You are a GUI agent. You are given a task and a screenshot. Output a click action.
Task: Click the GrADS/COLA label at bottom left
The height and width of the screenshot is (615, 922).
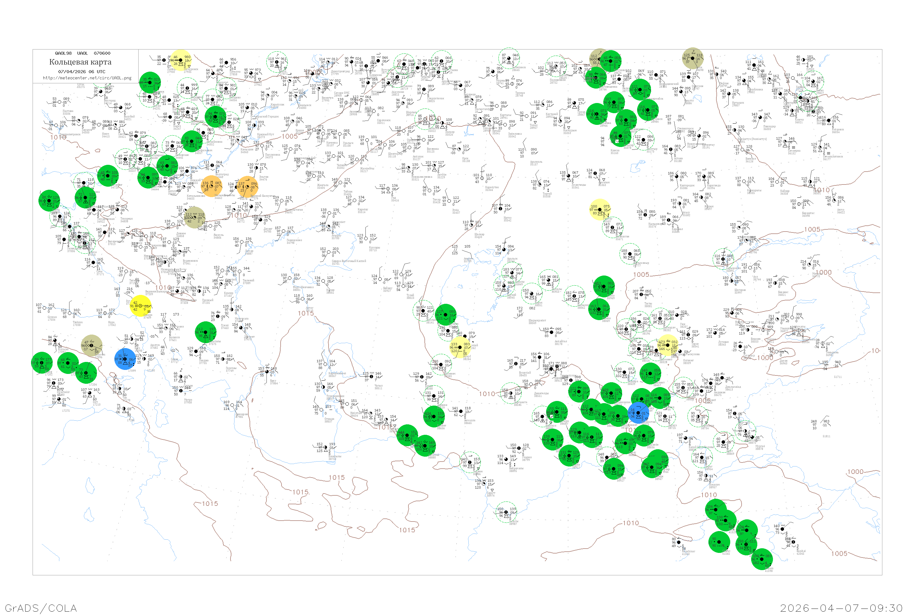click(41, 608)
